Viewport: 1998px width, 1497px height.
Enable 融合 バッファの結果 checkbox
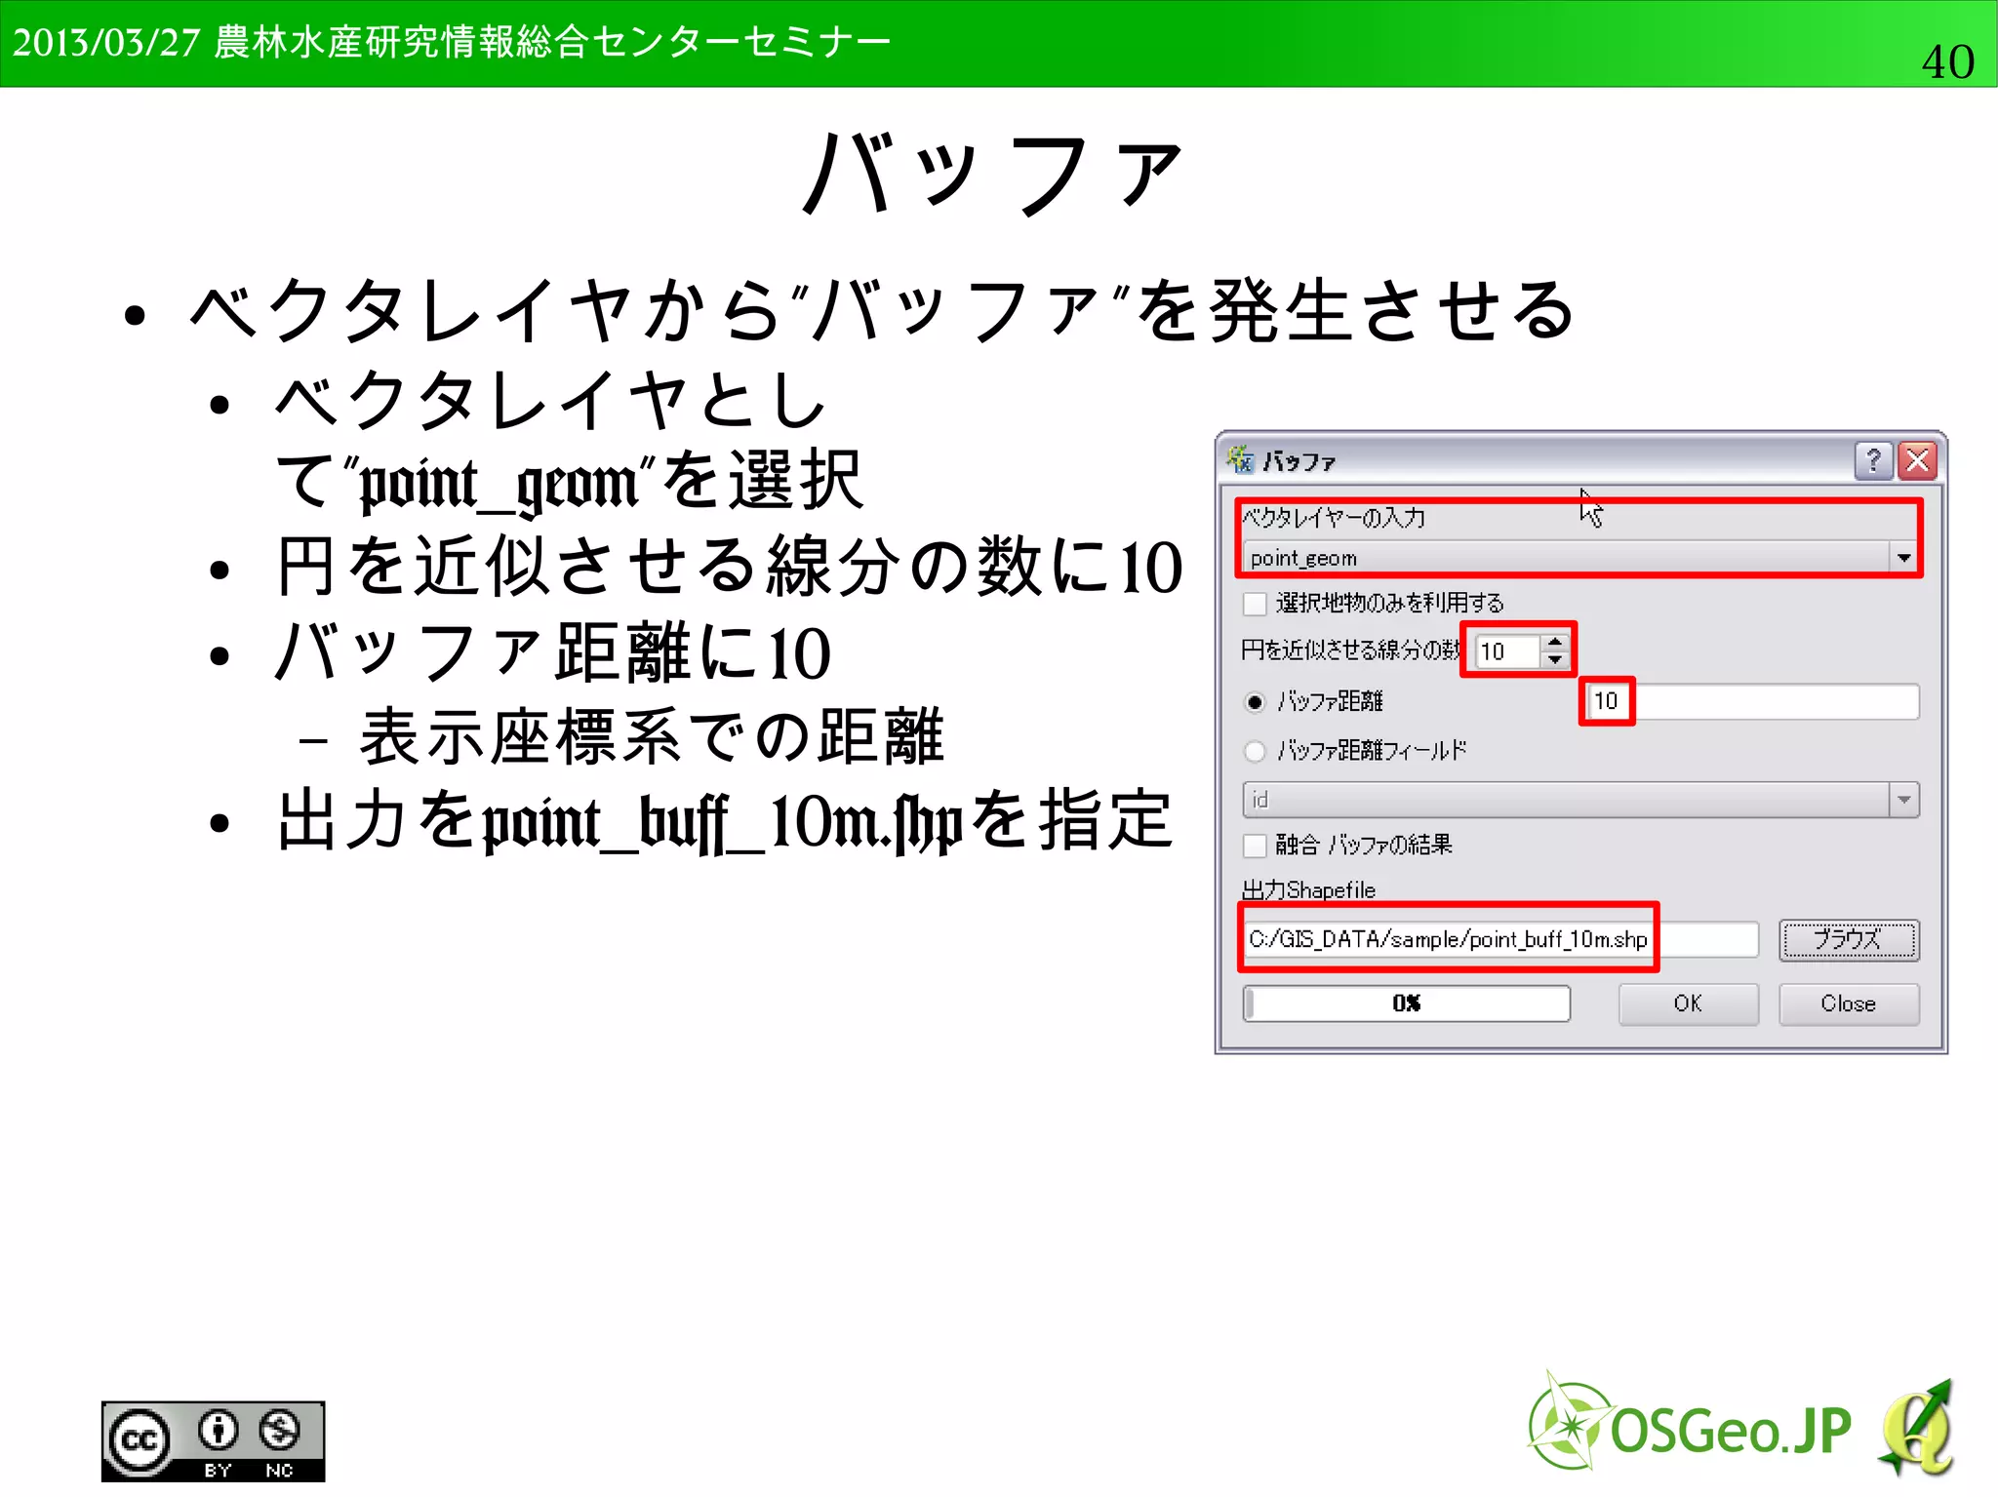click(x=1255, y=845)
